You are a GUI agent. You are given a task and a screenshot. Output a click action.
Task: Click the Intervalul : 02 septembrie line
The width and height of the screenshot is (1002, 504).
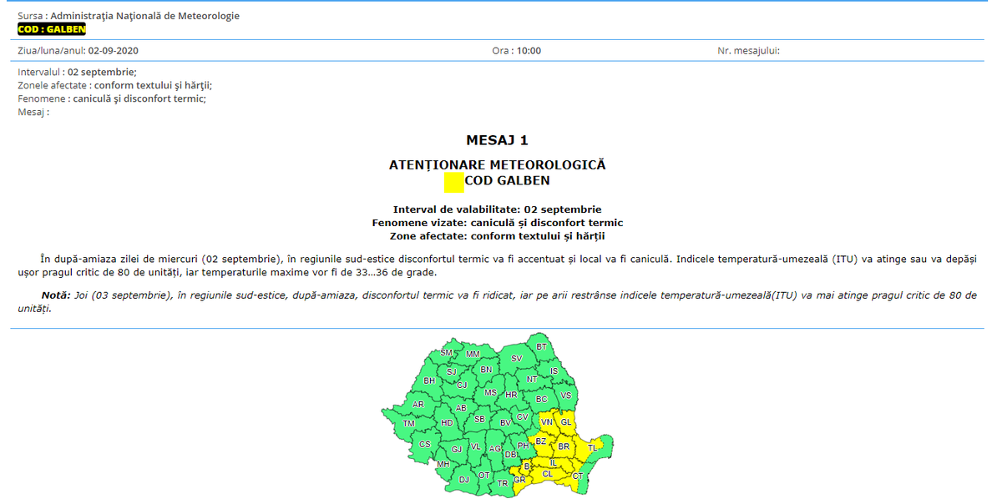pos(77,72)
